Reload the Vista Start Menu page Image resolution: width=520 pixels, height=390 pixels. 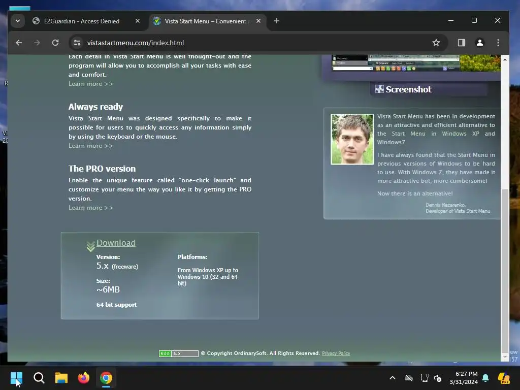tap(55, 43)
